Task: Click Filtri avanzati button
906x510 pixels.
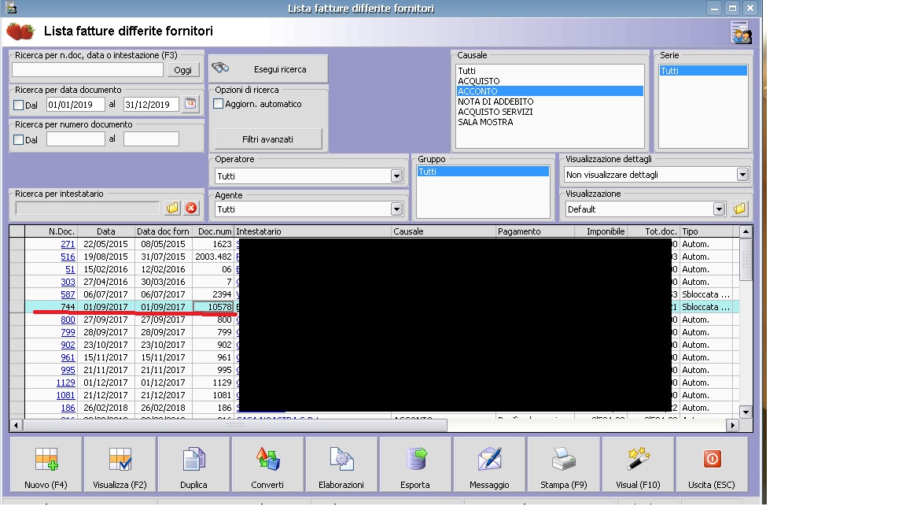Action: (268, 139)
